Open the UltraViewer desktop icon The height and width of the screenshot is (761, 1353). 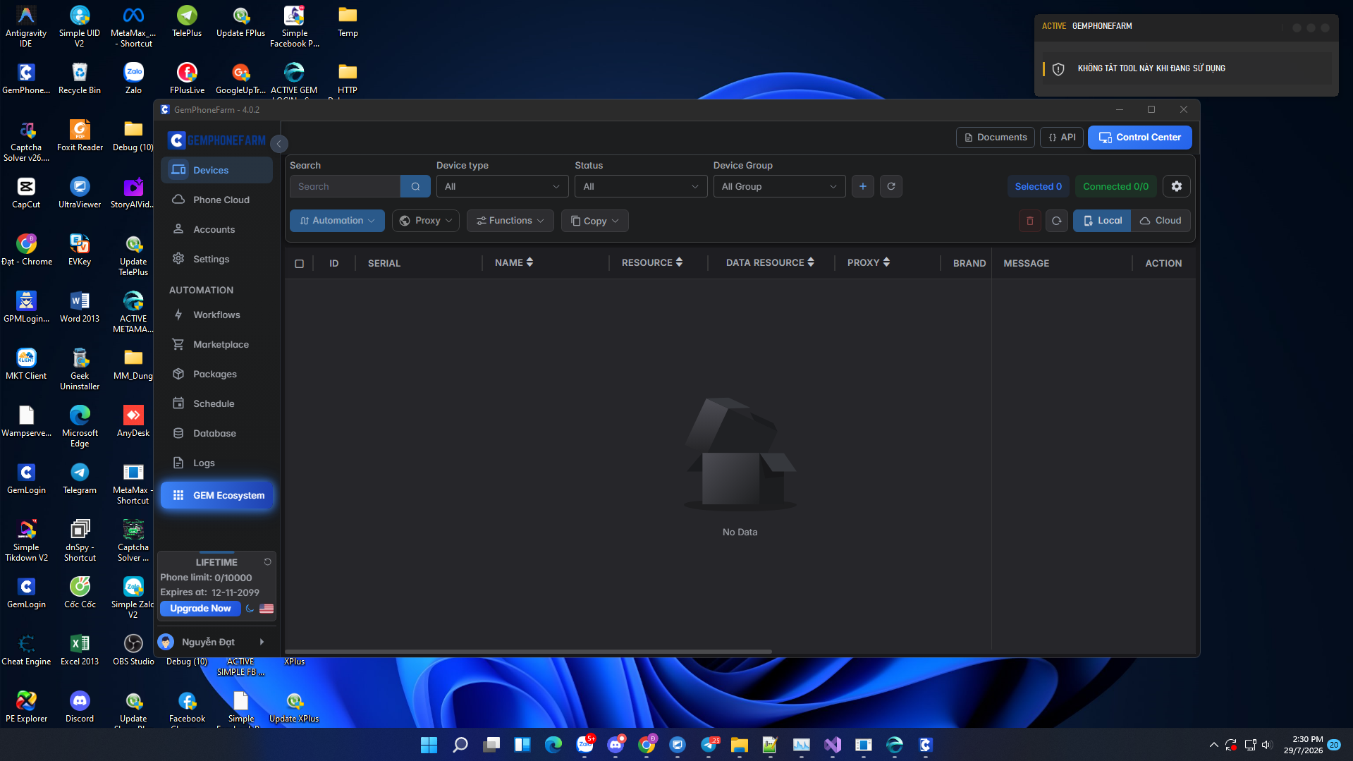pos(80,193)
